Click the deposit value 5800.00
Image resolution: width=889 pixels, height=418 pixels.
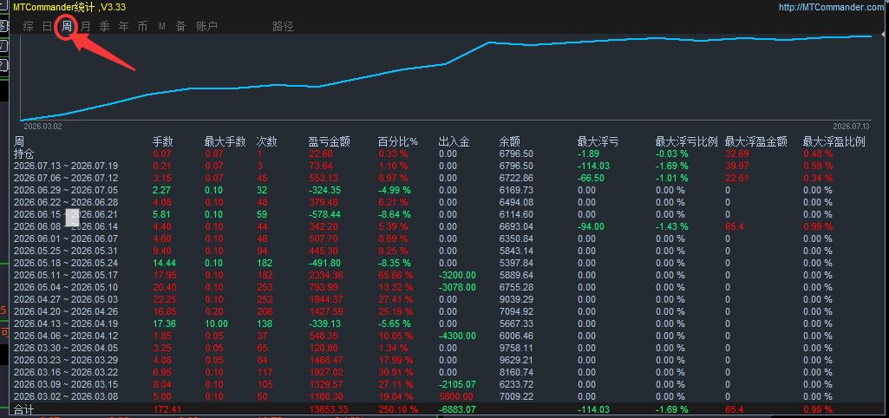click(456, 395)
